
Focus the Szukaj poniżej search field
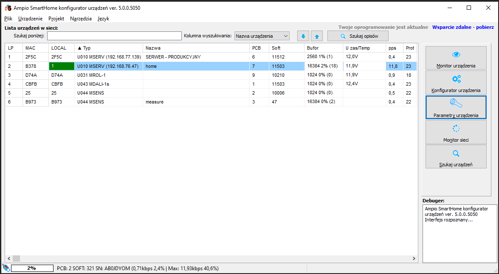click(x=114, y=36)
